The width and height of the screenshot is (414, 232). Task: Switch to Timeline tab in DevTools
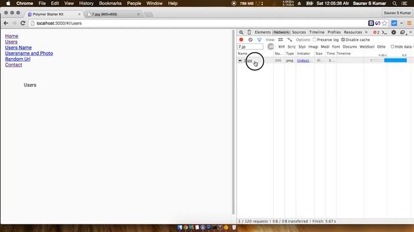click(x=316, y=32)
